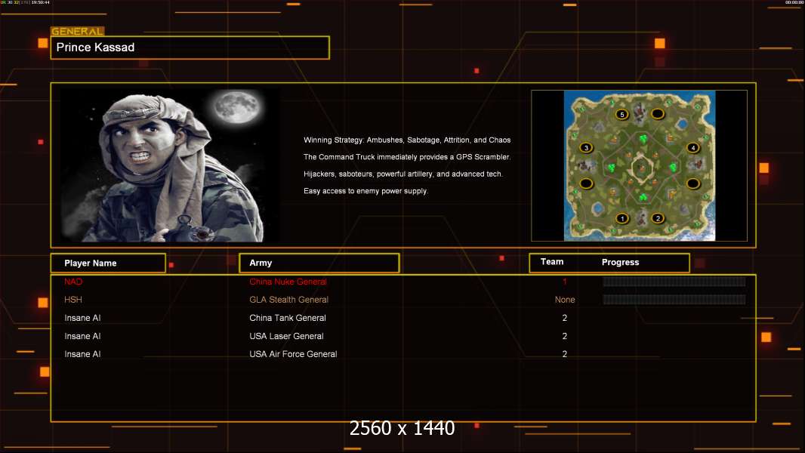
Task: Click team value 2 for USA Air Force General
Action: 565,354
